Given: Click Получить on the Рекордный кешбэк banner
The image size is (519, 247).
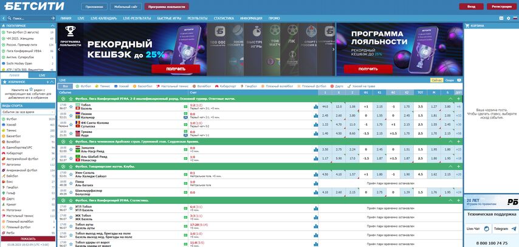Looking at the screenshot, I should 176,69.
